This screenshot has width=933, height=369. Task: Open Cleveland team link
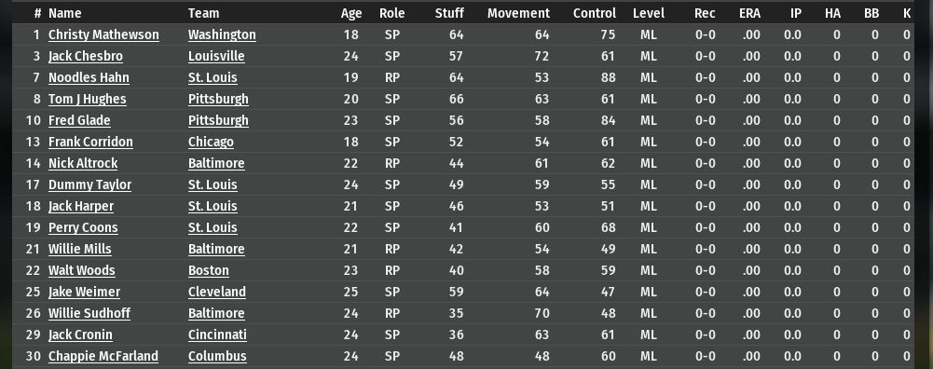point(217,292)
